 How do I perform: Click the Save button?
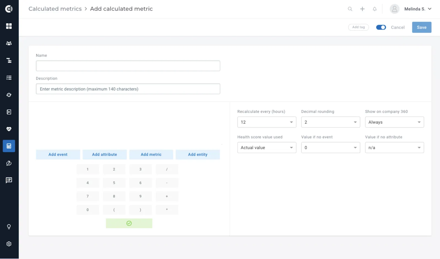pyautogui.click(x=422, y=27)
